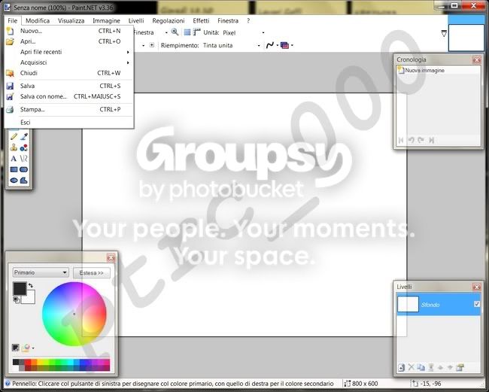The image size is (489, 392).
Task: Click the Sfondo layer thumbnail
Action: [x=408, y=305]
